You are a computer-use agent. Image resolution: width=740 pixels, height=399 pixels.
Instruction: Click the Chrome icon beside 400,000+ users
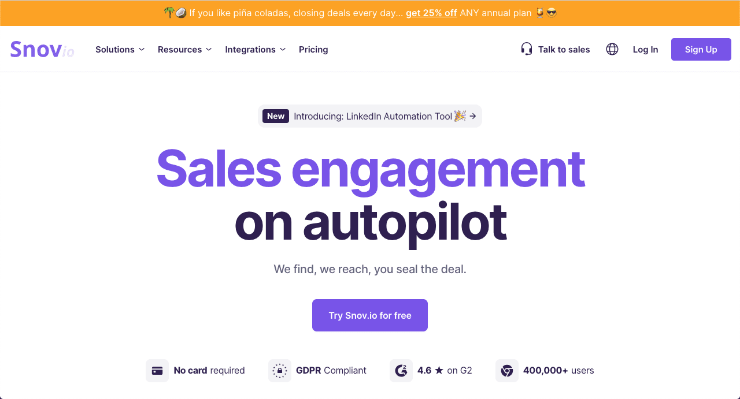click(507, 371)
